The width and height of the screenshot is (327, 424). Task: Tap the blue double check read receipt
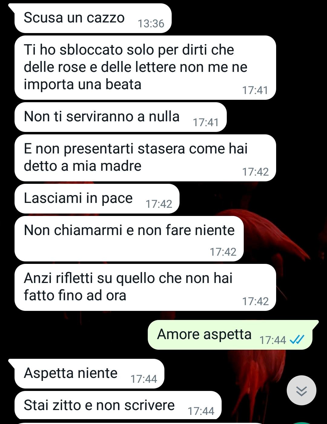[x=297, y=340]
